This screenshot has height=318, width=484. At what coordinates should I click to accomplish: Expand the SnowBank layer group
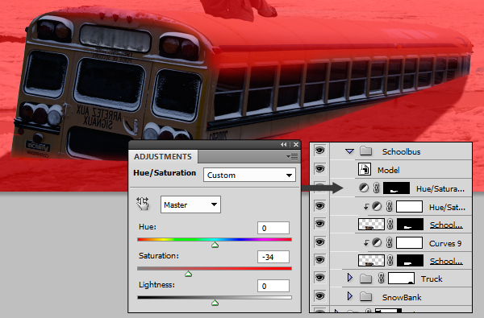click(x=350, y=296)
